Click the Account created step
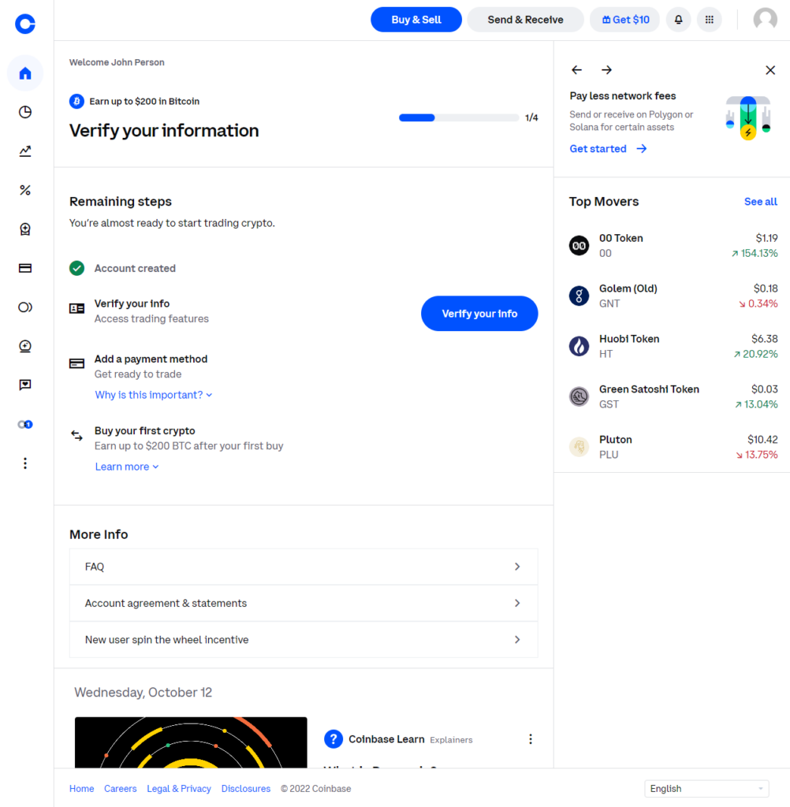Screen dimensions: 790x807 pos(135,268)
